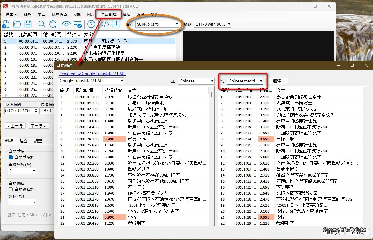Click the 確定(O) button
This screenshot has width=373, height=240.
click(x=333, y=232)
